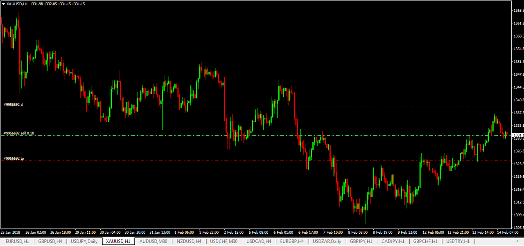Open the USDCHF,M30 chart tab

pyautogui.click(x=224, y=242)
